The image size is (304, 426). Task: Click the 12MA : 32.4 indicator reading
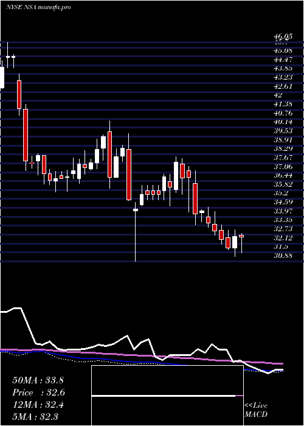[x=38, y=405]
